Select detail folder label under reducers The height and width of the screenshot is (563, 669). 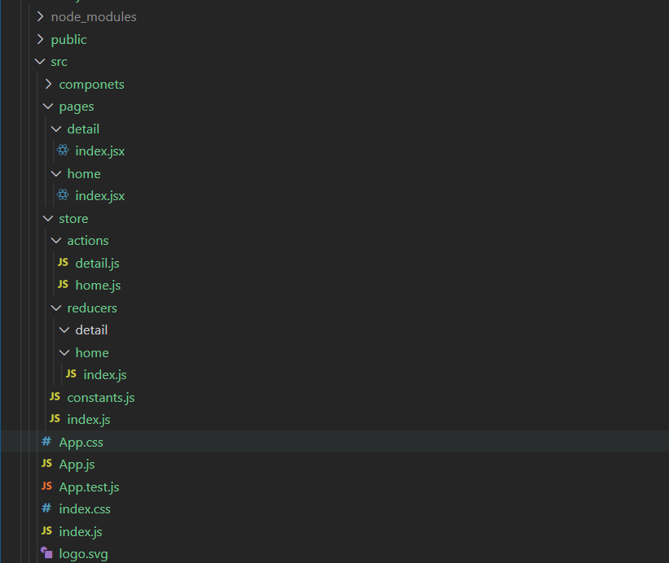[x=91, y=330]
